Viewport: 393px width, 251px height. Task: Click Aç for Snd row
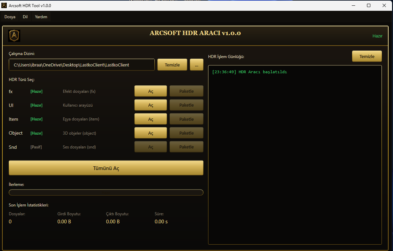click(151, 147)
